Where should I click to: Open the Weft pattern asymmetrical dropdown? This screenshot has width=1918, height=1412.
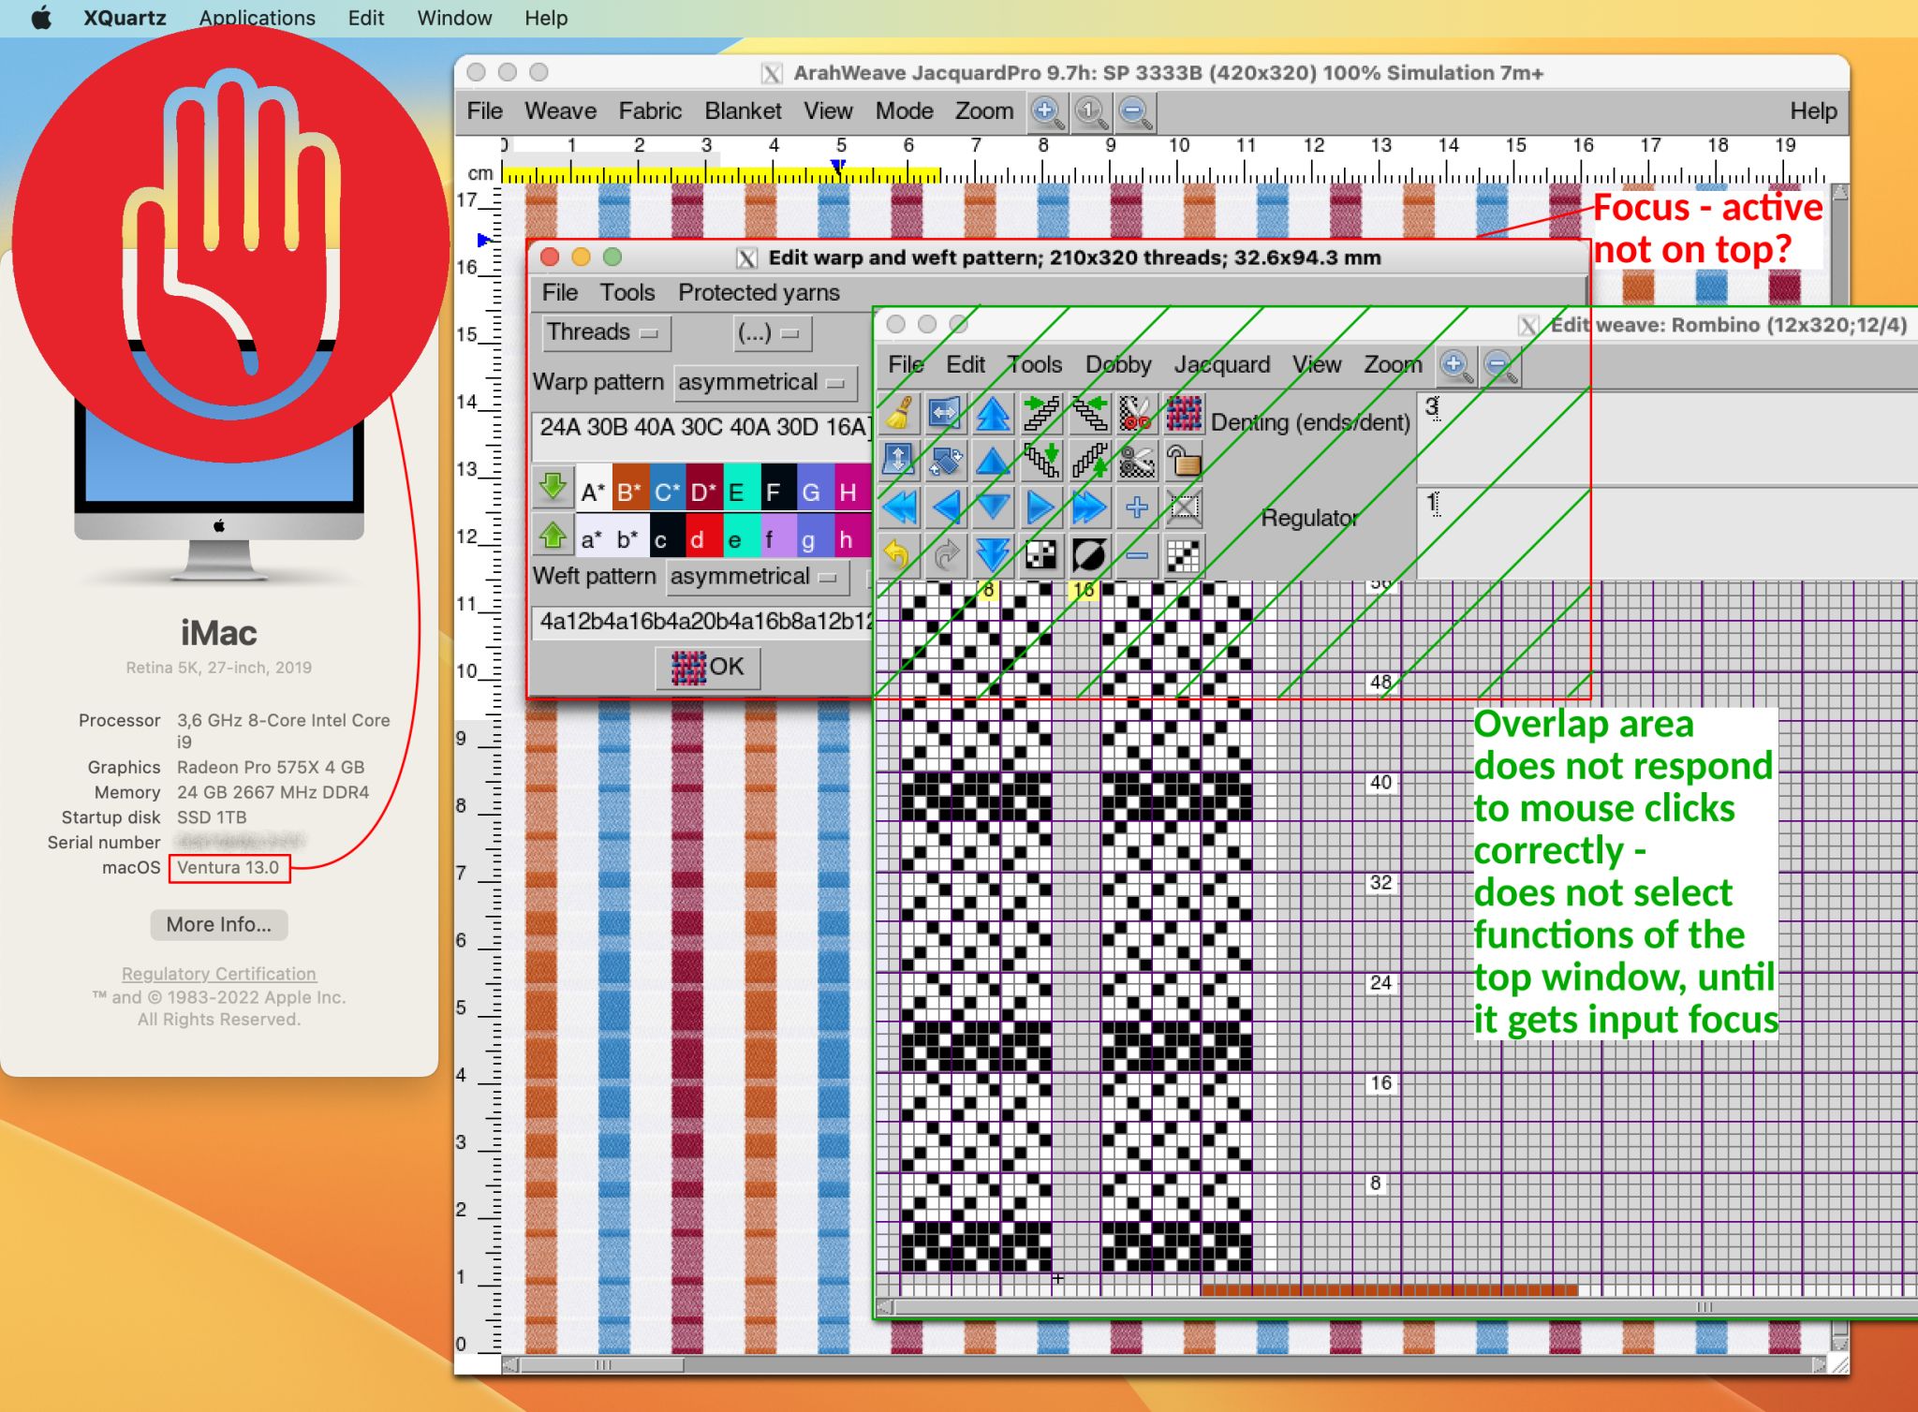click(x=757, y=577)
